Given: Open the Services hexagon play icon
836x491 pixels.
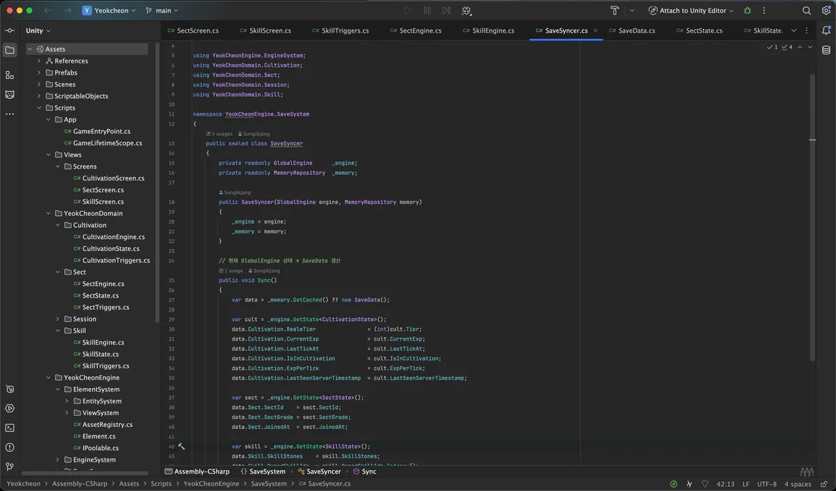Looking at the screenshot, I should click(10, 409).
